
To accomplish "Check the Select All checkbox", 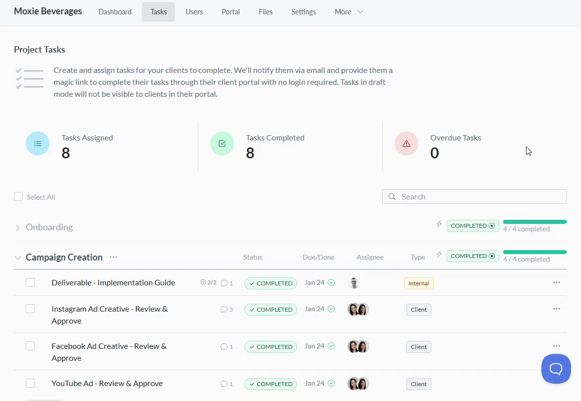I will click(18, 197).
